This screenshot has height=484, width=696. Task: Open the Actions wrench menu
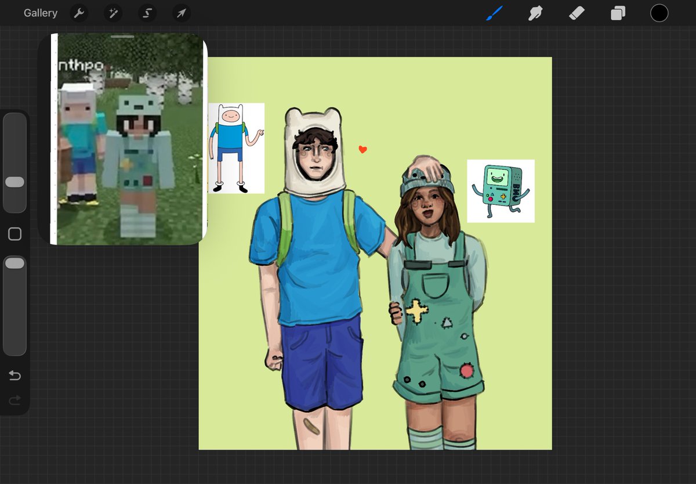(79, 13)
